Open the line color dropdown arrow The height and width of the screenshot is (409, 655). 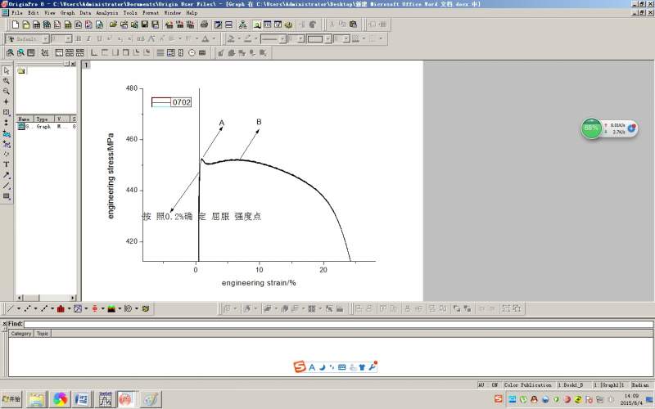click(x=256, y=38)
